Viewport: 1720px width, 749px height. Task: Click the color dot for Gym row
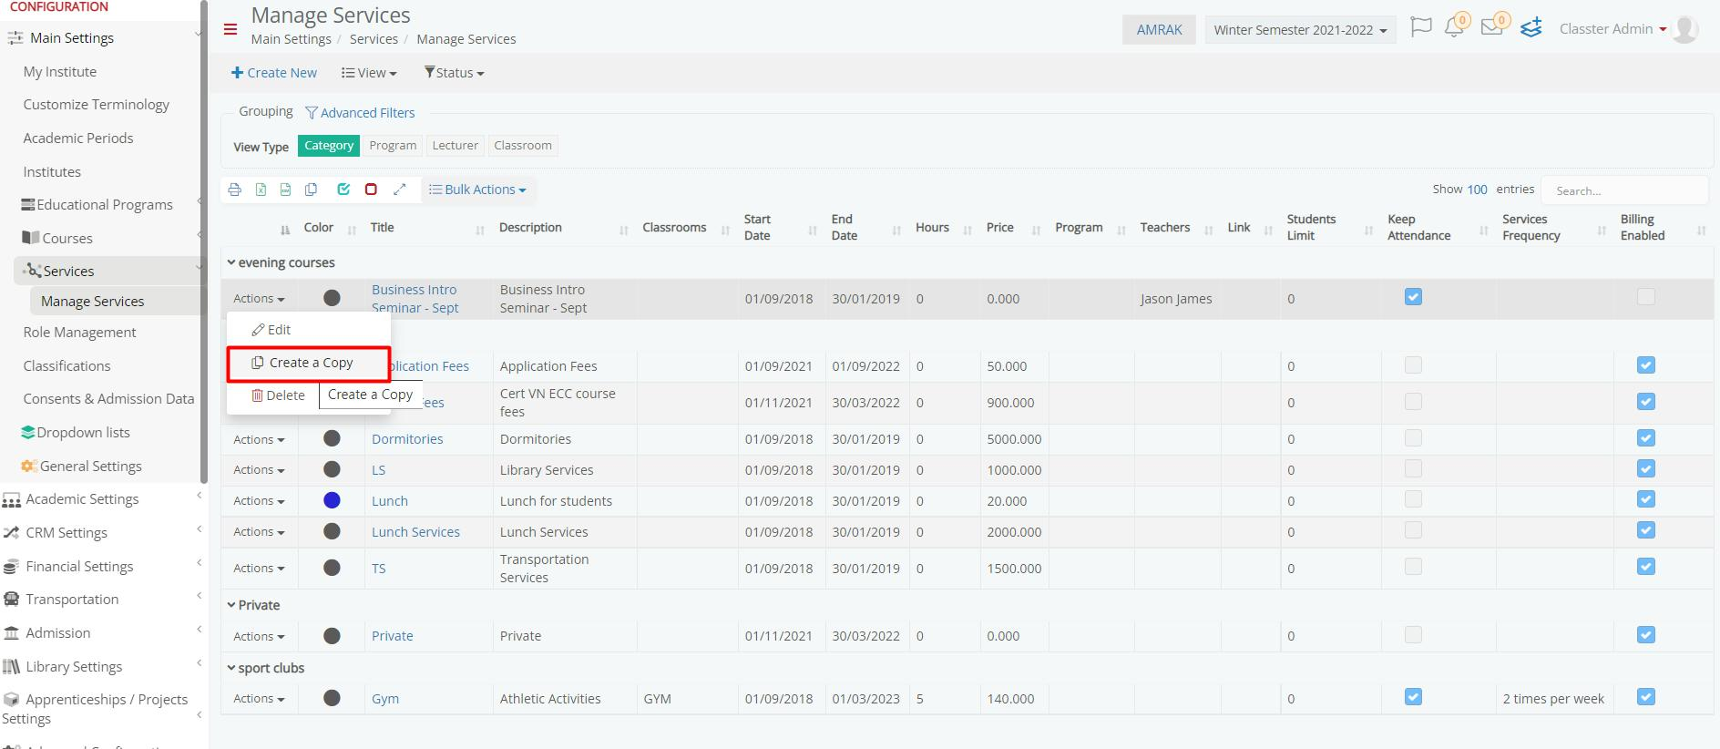[x=332, y=698]
